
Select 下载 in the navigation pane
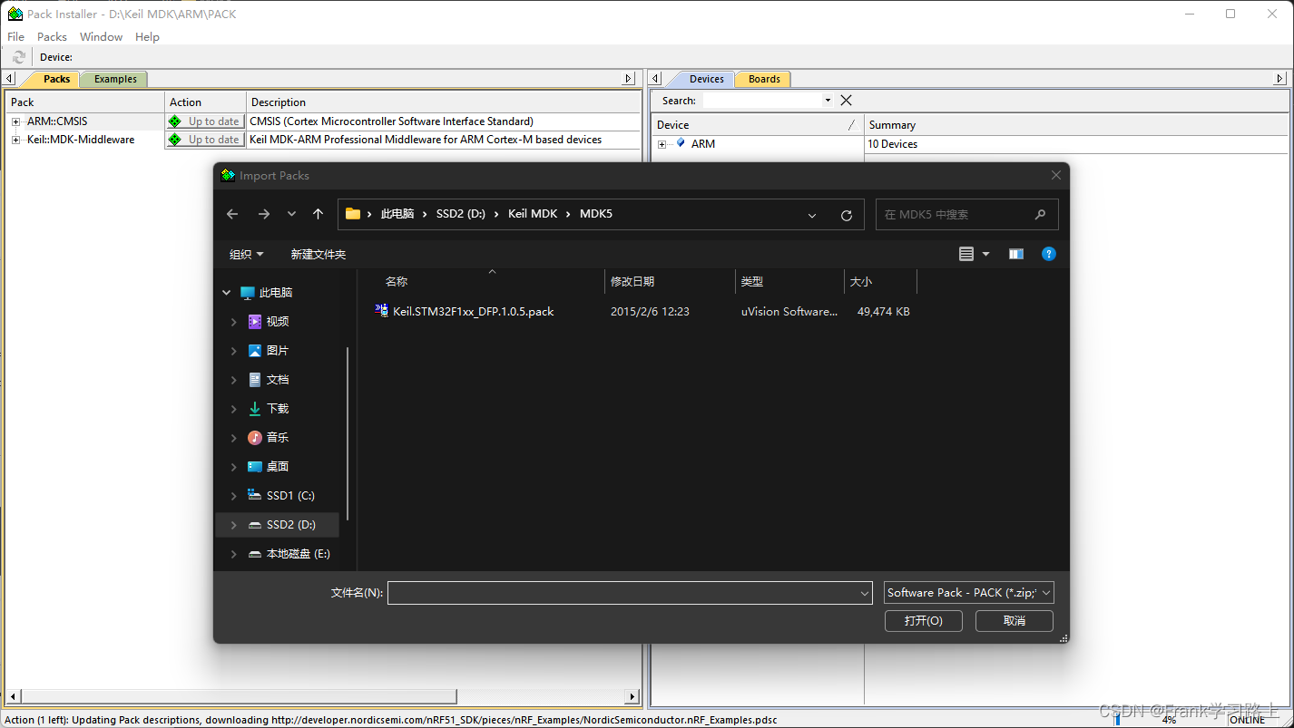[x=278, y=409]
